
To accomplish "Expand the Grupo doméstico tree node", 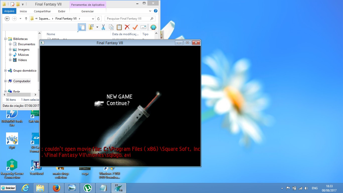I will [5, 71].
